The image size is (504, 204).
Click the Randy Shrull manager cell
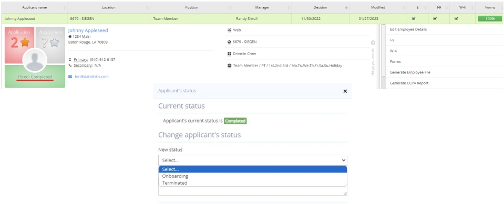tap(262, 18)
